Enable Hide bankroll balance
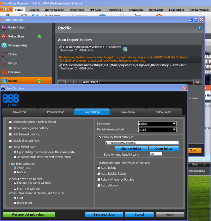 (x=10, y=134)
